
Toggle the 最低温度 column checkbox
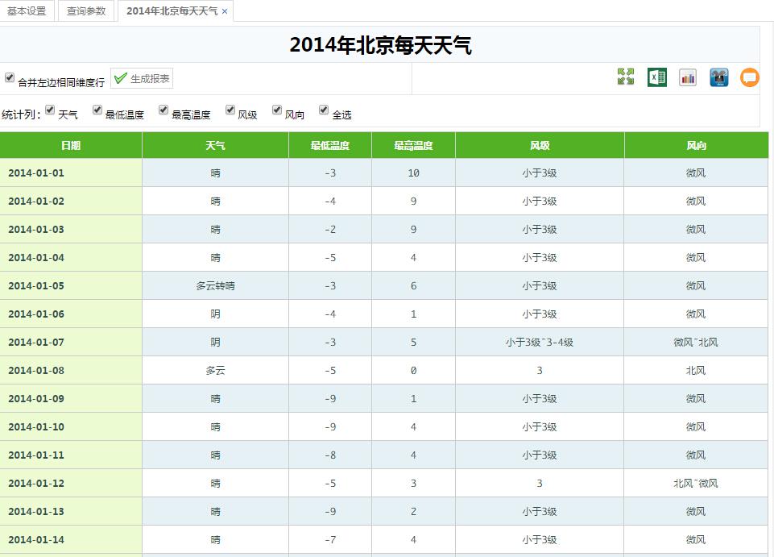pyautogui.click(x=97, y=110)
